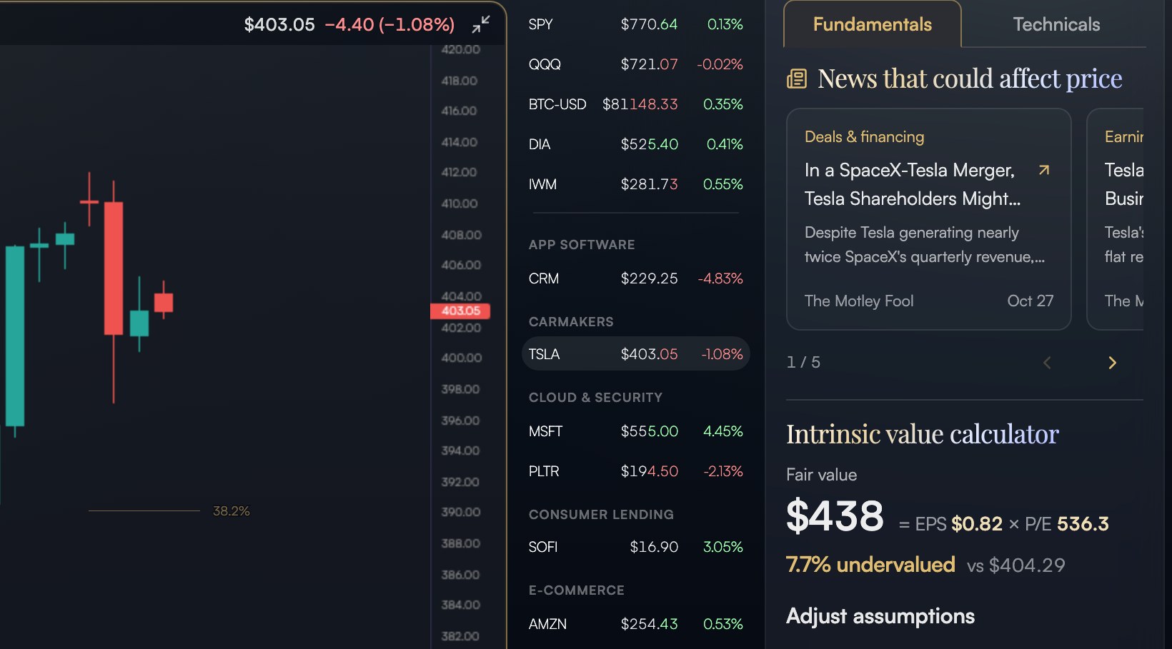Click 'The Motley Fool' source on first card

(859, 301)
